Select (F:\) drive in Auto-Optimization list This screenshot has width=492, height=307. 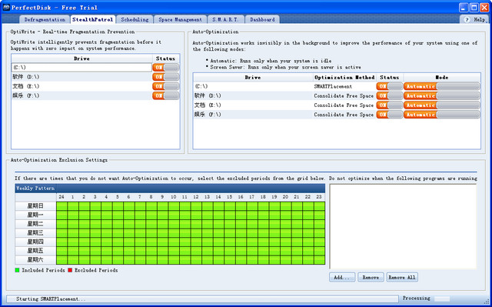coord(253,115)
